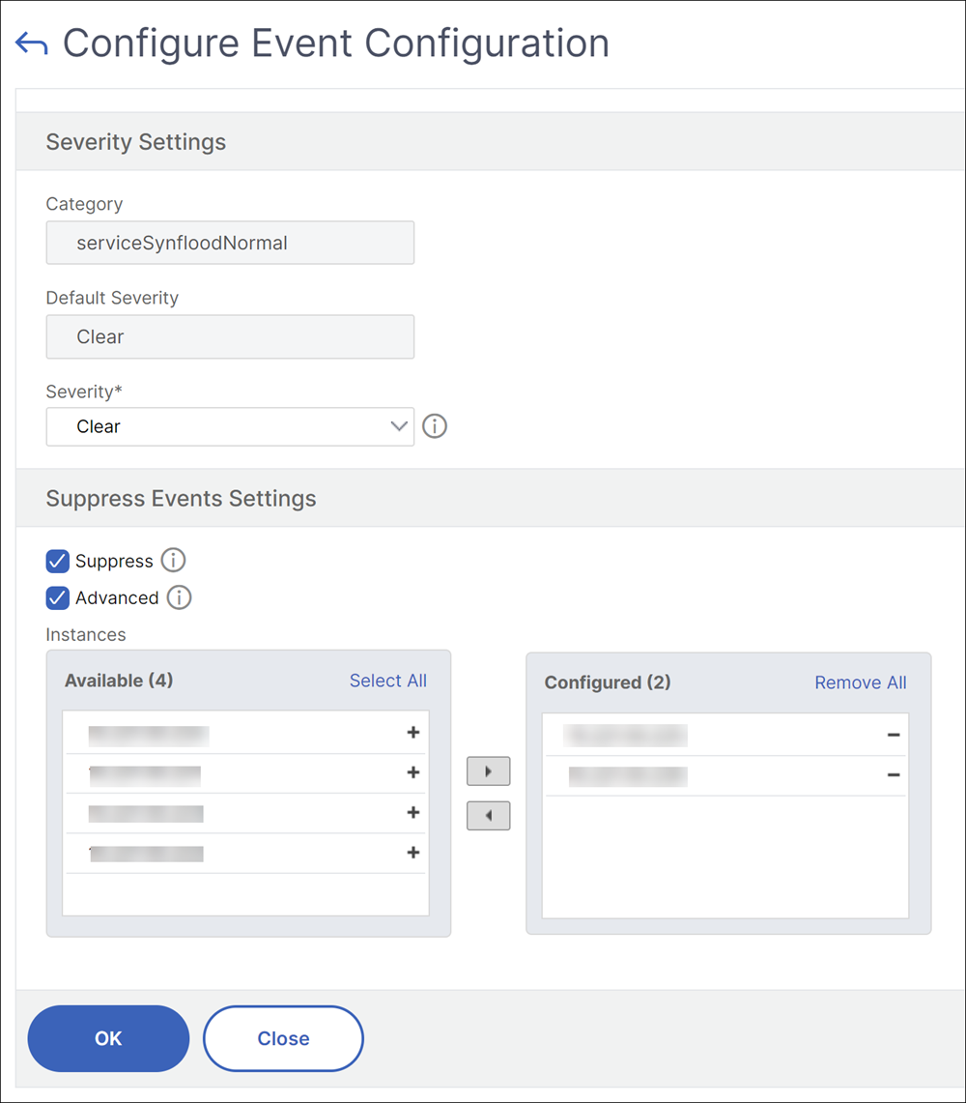Remove the second Configured instance with minus
Screen dimensions: 966x1103
pyautogui.click(x=894, y=775)
